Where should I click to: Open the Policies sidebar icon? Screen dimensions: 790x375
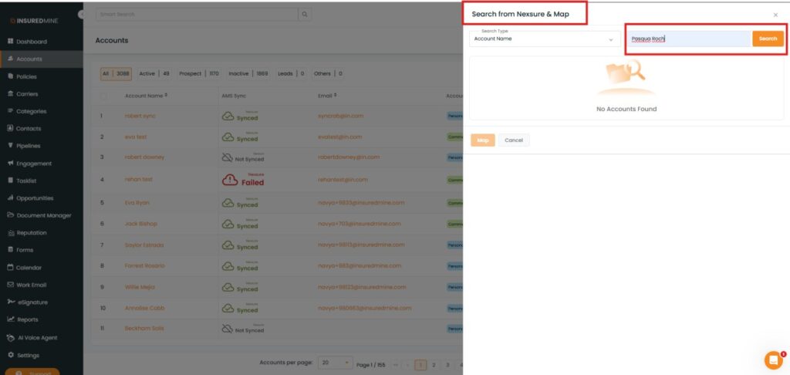[x=11, y=76]
